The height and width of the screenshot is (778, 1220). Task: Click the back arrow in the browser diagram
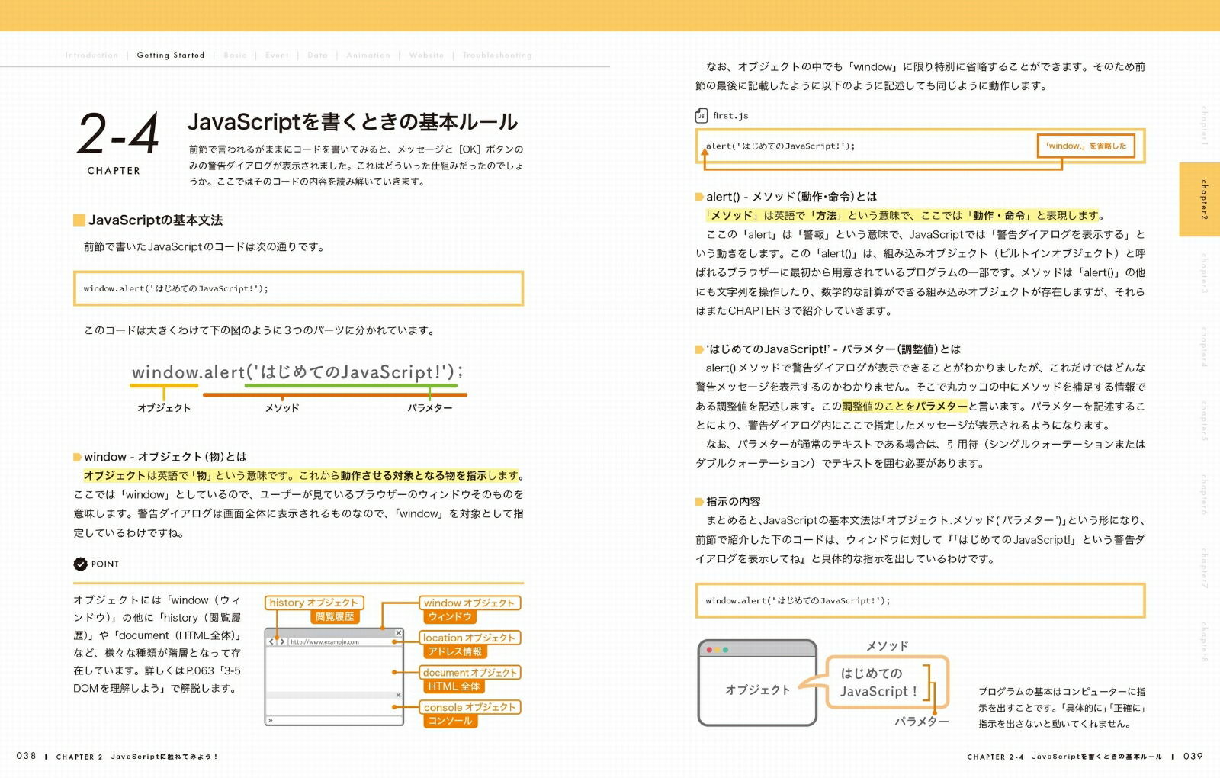(271, 641)
